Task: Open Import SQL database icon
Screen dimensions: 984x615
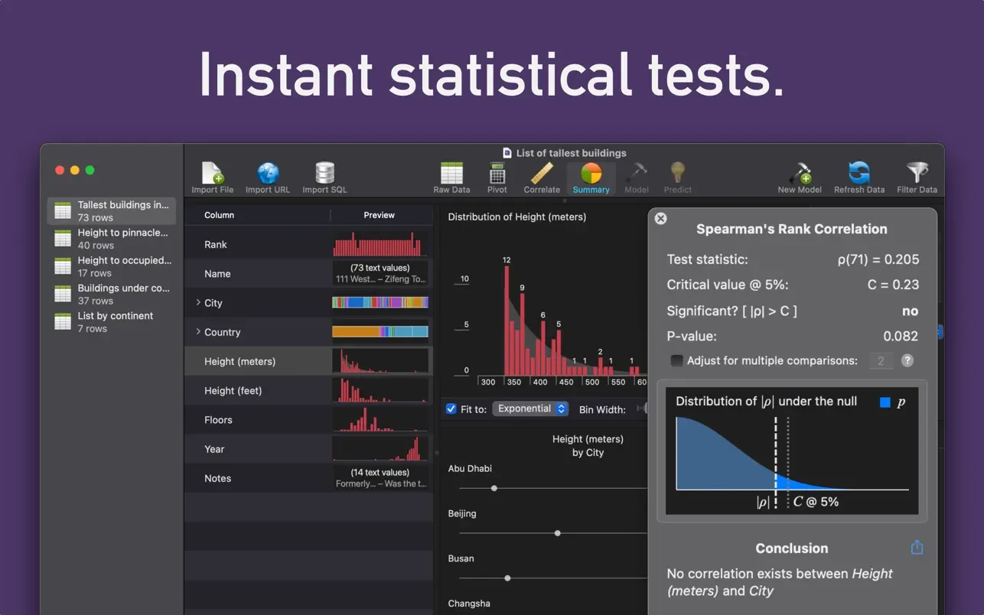Action: click(324, 173)
